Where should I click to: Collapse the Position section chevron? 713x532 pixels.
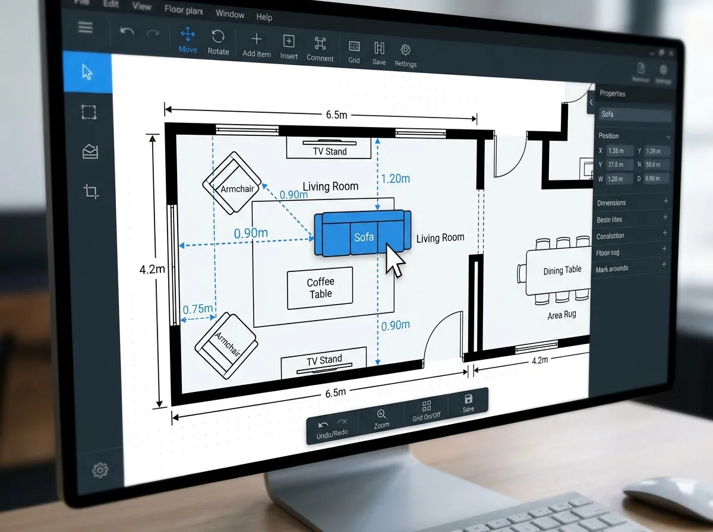tap(668, 137)
